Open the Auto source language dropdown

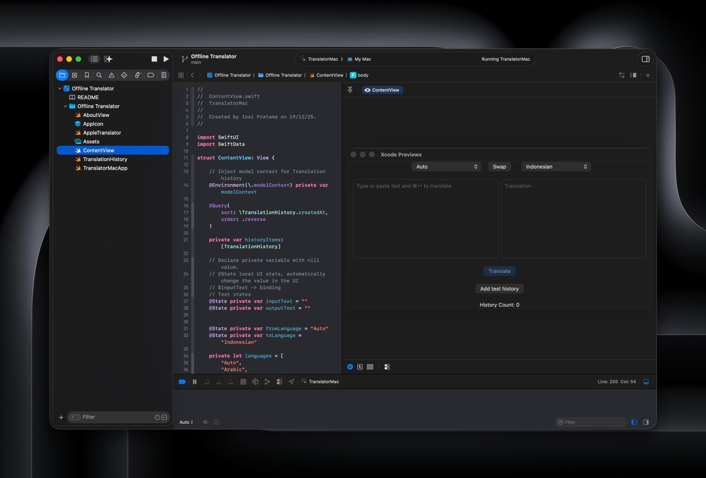coord(446,167)
